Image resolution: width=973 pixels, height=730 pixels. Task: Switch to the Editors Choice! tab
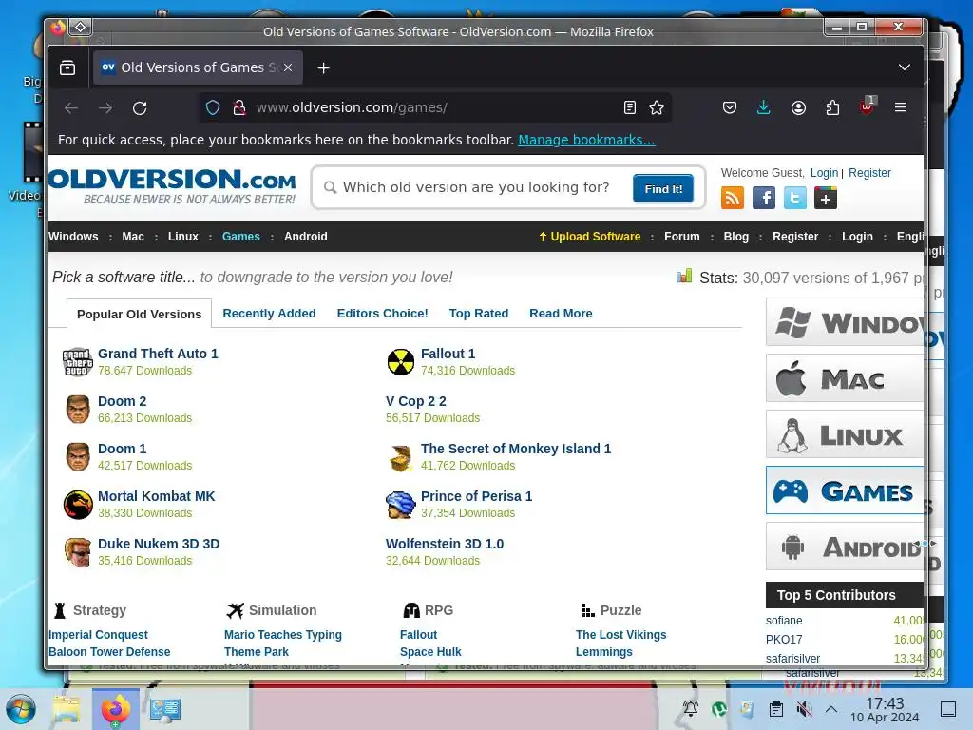(382, 314)
